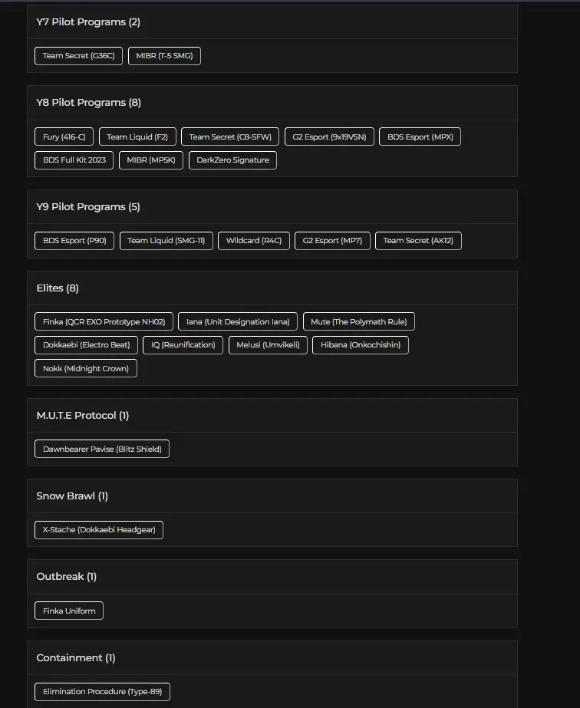Pick the DarkZero Signature tag
Viewport: 580px width, 708px height.
232,160
